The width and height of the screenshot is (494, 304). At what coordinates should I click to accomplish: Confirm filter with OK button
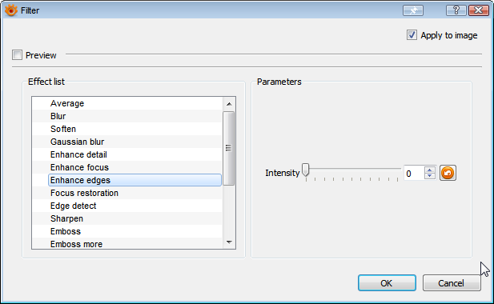click(x=387, y=283)
